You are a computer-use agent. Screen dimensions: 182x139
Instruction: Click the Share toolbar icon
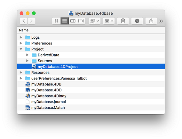pyautogui.click(x=151, y=21)
